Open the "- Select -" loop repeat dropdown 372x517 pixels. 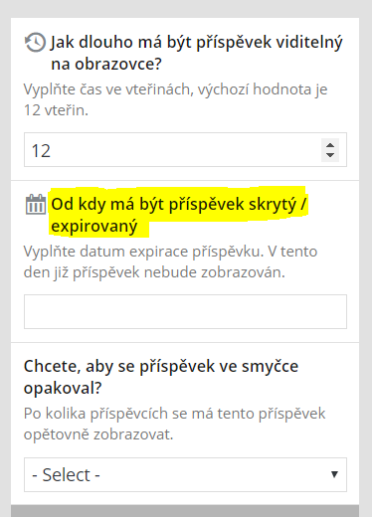[185, 474]
